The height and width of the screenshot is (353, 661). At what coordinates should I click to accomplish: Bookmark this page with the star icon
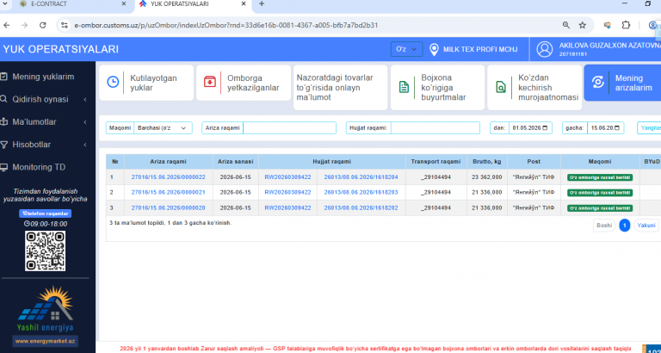[x=582, y=25]
